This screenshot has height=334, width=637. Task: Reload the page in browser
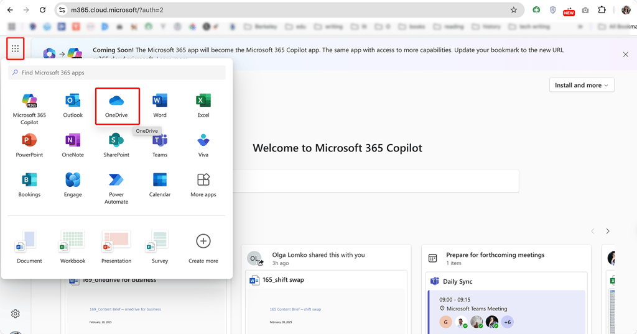pos(42,10)
